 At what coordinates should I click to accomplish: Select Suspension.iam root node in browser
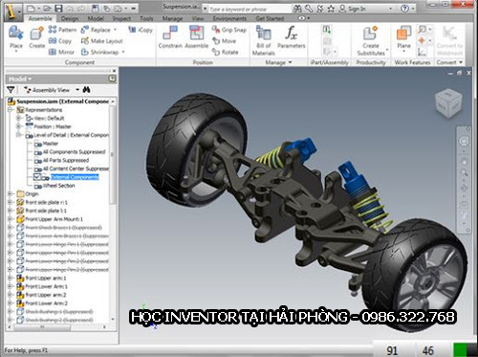coord(58,101)
